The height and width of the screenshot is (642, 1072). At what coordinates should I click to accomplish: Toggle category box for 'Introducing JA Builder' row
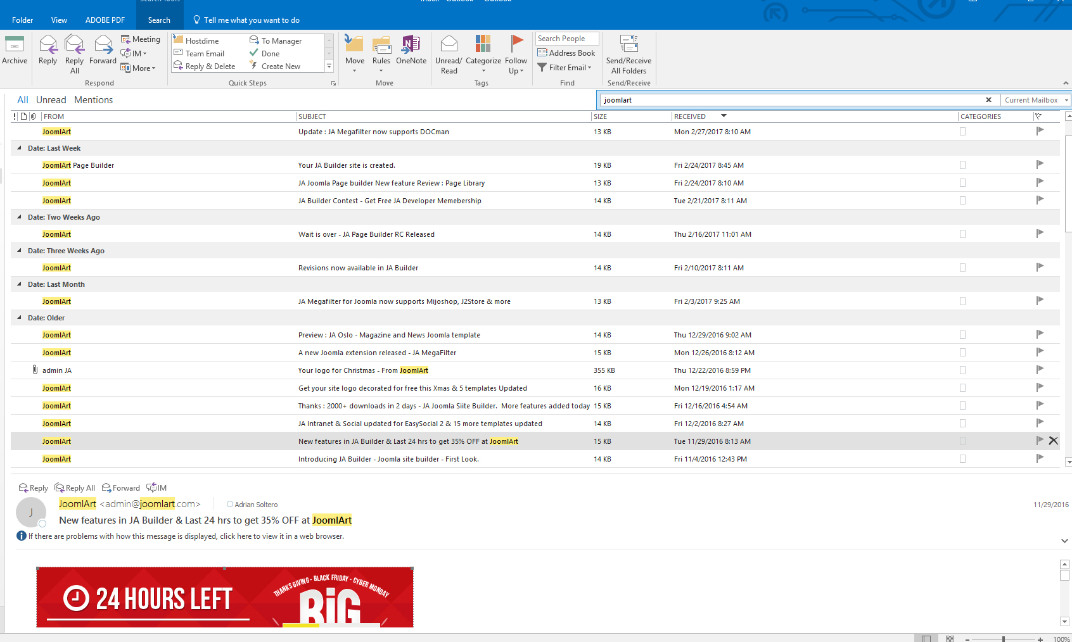coord(962,459)
